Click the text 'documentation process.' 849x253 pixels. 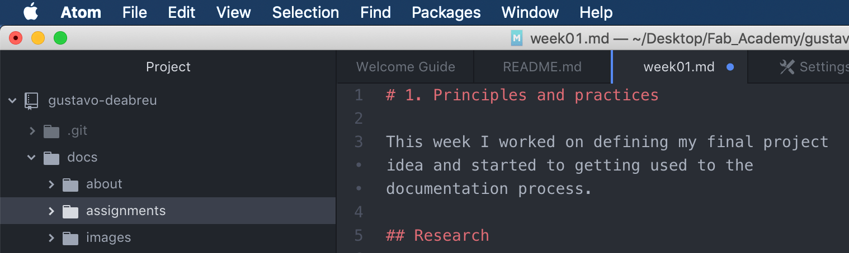[x=489, y=189]
